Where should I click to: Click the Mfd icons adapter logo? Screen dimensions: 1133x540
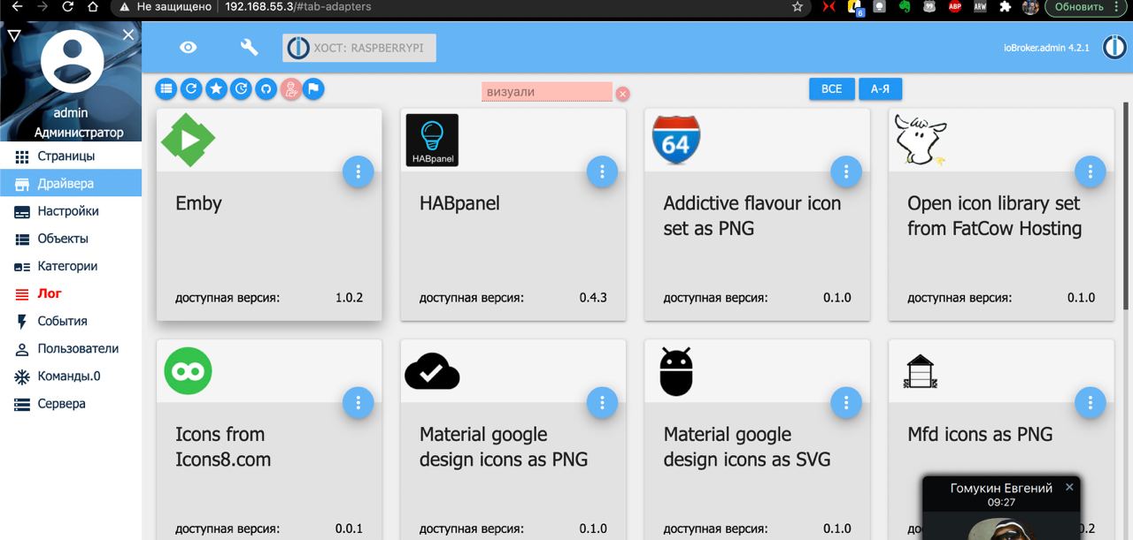pos(920,371)
